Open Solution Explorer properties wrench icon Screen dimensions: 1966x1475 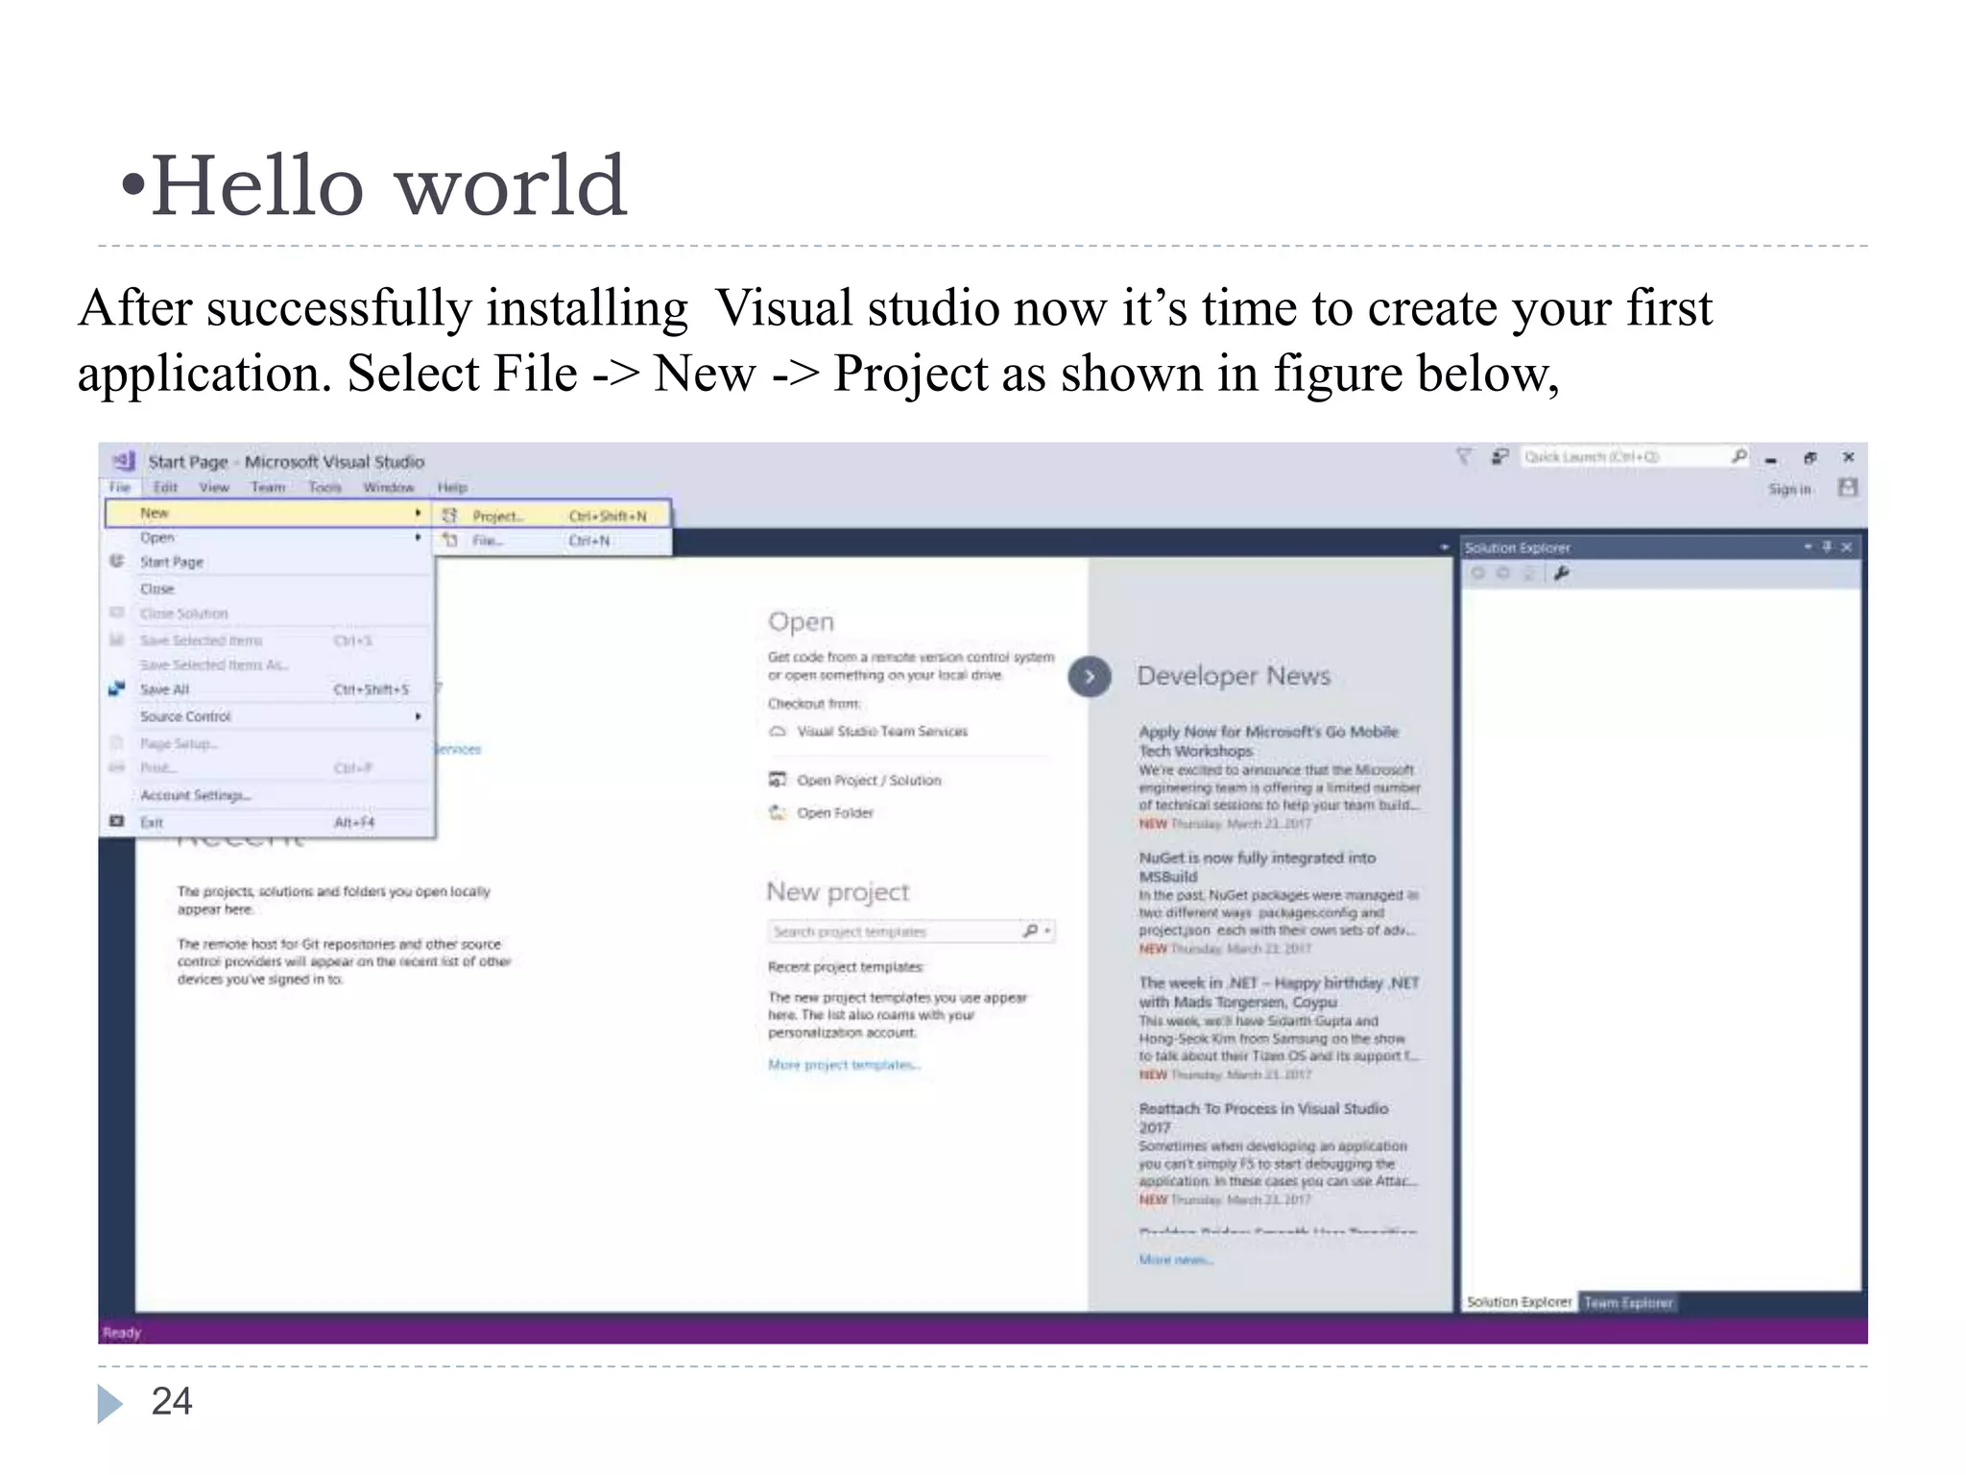tap(1561, 573)
